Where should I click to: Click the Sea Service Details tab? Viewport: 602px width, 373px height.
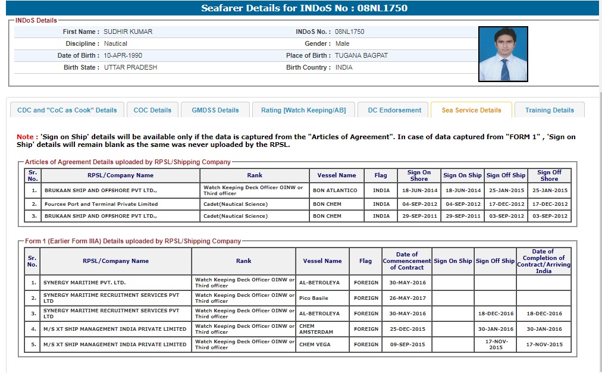[x=471, y=110]
